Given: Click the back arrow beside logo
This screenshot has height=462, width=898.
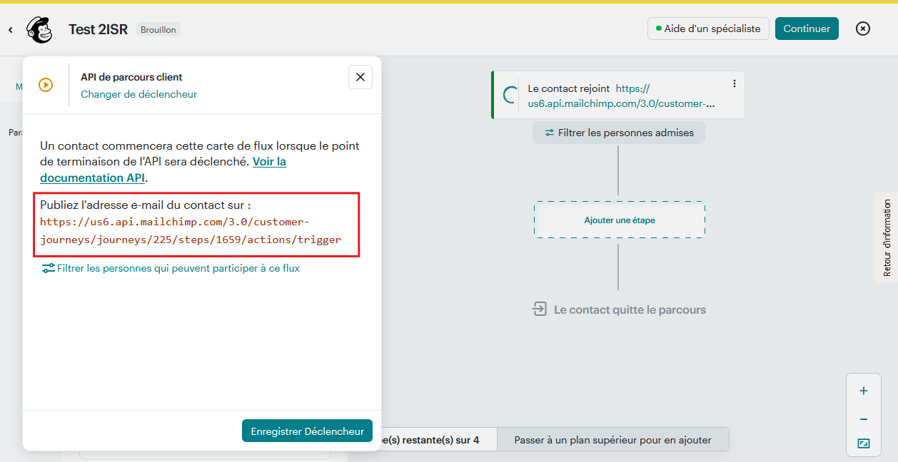Looking at the screenshot, I should (11, 29).
